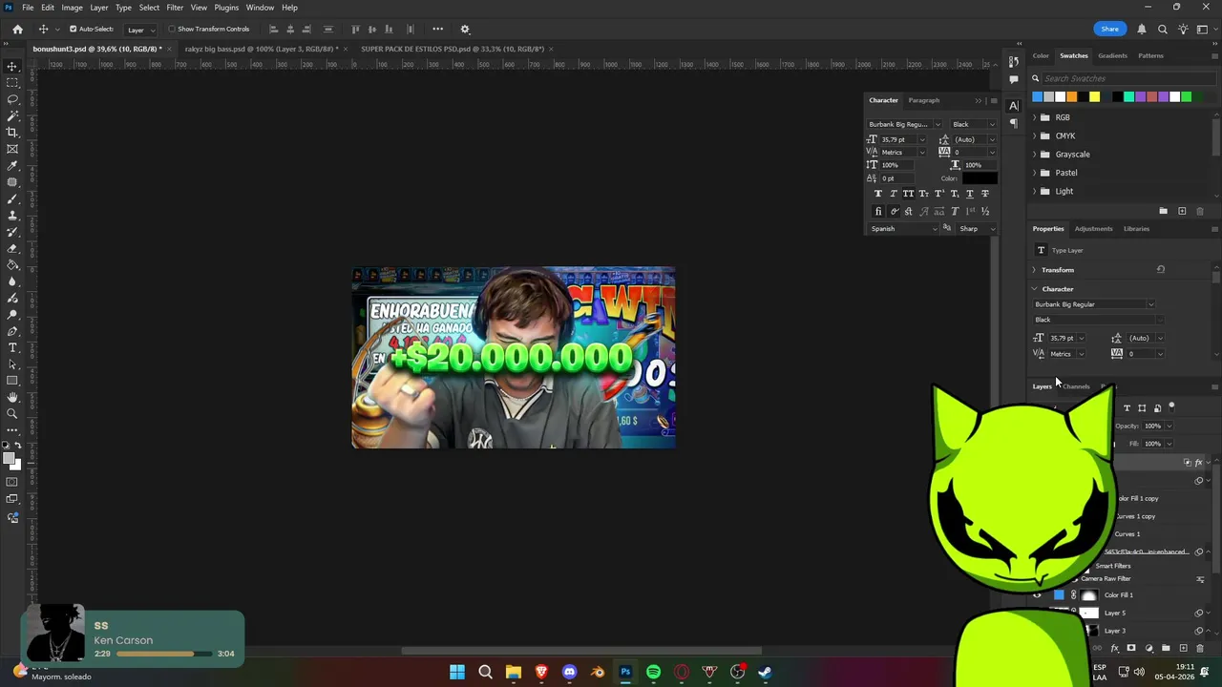Open Search icon in the top right
Screen dimensions: 1222x687
[1162, 29]
